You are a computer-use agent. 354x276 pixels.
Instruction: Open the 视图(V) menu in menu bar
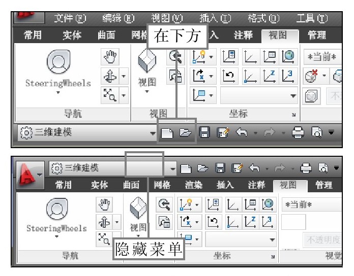pyautogui.click(x=167, y=18)
